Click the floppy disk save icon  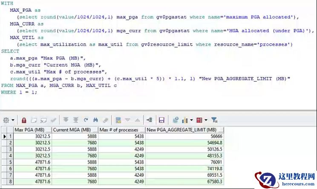(161, 120)
